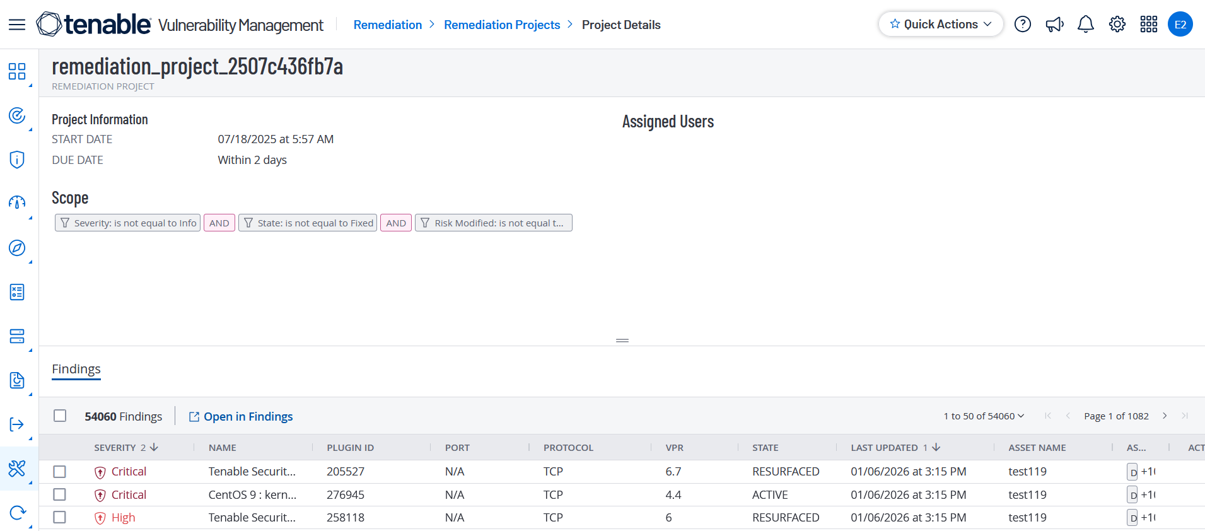This screenshot has width=1205, height=531.
Task: Open the notifications bell
Action: [x=1085, y=25]
